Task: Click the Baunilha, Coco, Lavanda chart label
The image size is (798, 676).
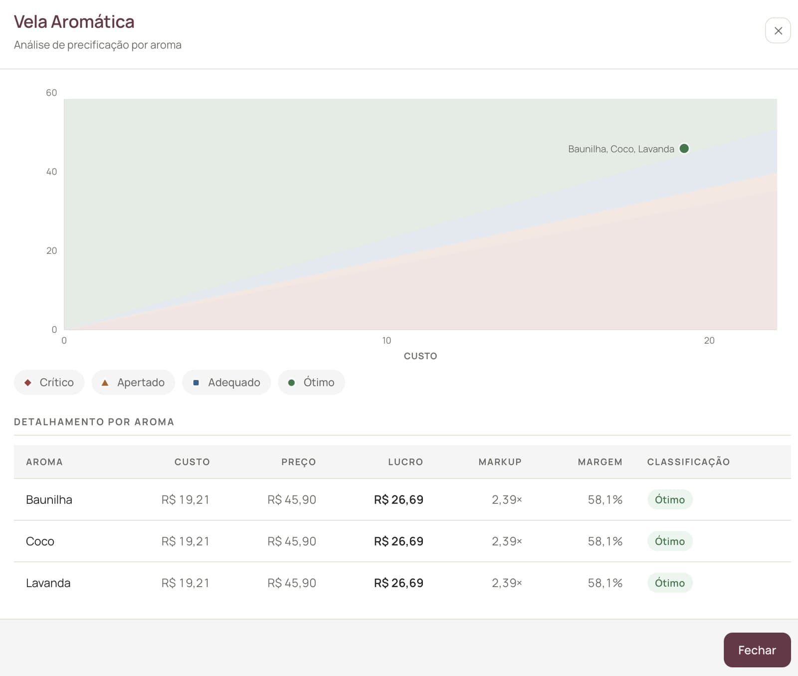Action: click(621, 149)
